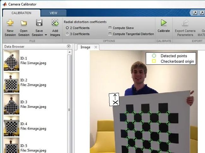This screenshot has height=153, width=205.
Task: Run calibration with the green Calibrate arrow
Action: pos(163,23)
